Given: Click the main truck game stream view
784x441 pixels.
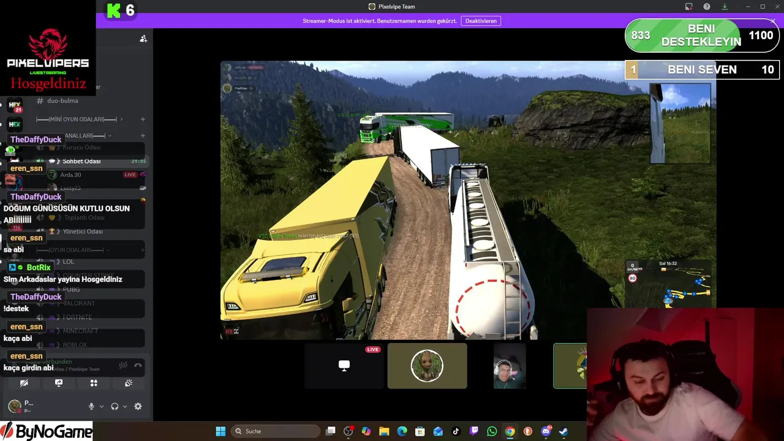Looking at the screenshot, I should pos(468,200).
